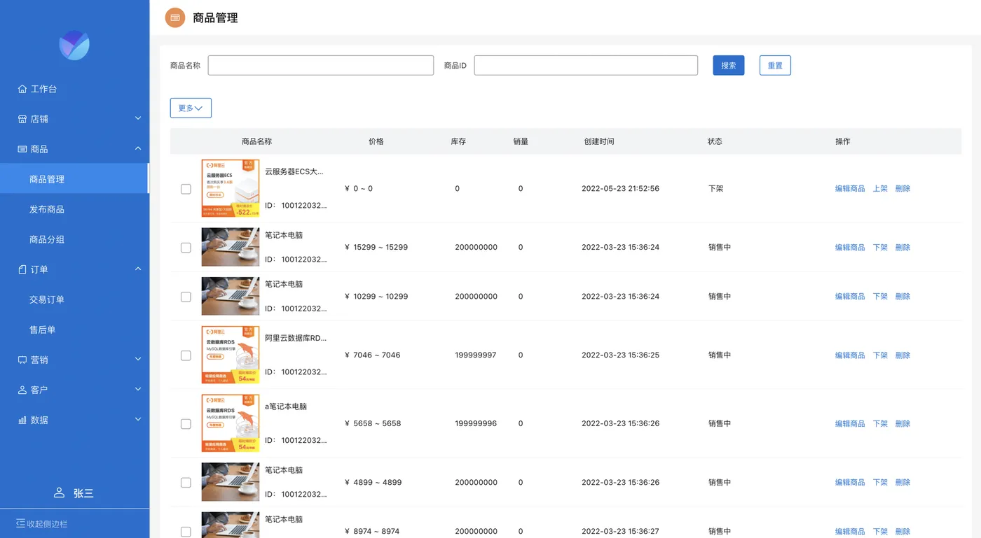Click the ¥15299 laptop product thumbnail

tap(231, 247)
